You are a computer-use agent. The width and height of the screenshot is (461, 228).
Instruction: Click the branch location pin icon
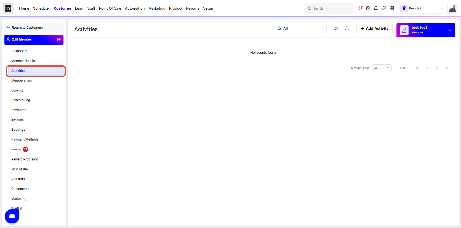coord(404,8)
